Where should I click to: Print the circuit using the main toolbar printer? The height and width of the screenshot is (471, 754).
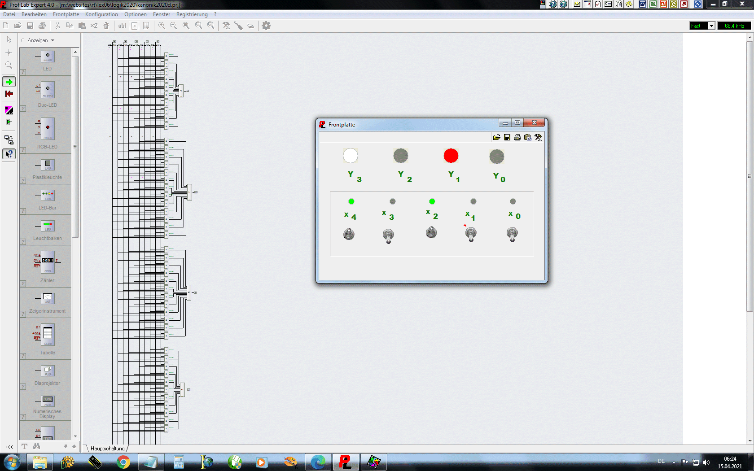42,26
